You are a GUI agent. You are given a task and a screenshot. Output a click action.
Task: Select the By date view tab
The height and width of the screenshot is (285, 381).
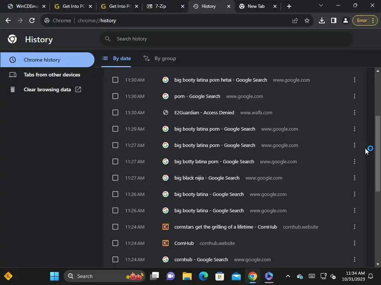116,58
